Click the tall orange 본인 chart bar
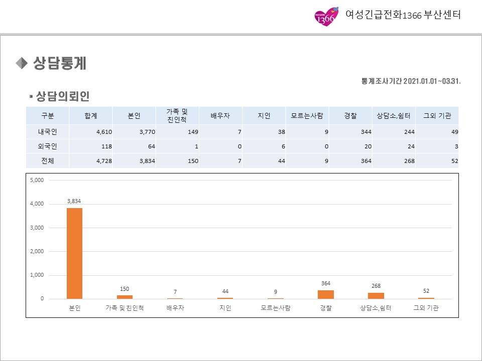482x361 pixels. [74, 253]
